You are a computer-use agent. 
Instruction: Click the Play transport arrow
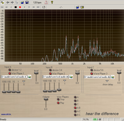click(x=24, y=7)
